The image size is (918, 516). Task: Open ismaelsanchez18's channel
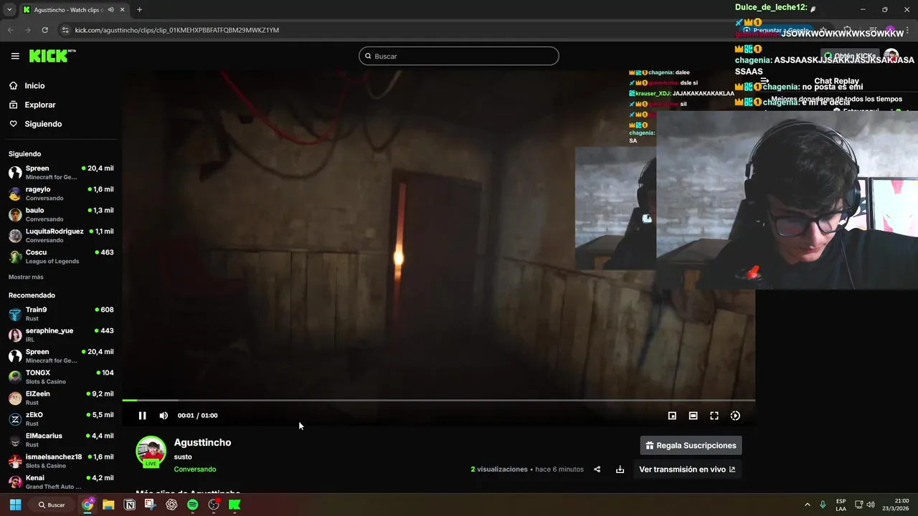pyautogui.click(x=61, y=461)
